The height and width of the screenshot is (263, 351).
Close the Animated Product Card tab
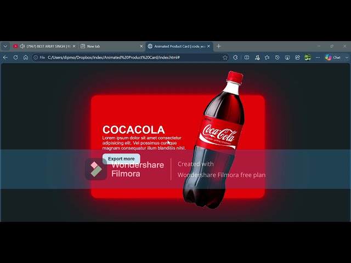click(208, 46)
